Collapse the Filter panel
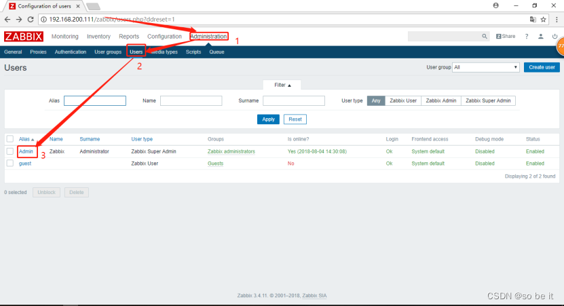 (x=282, y=85)
